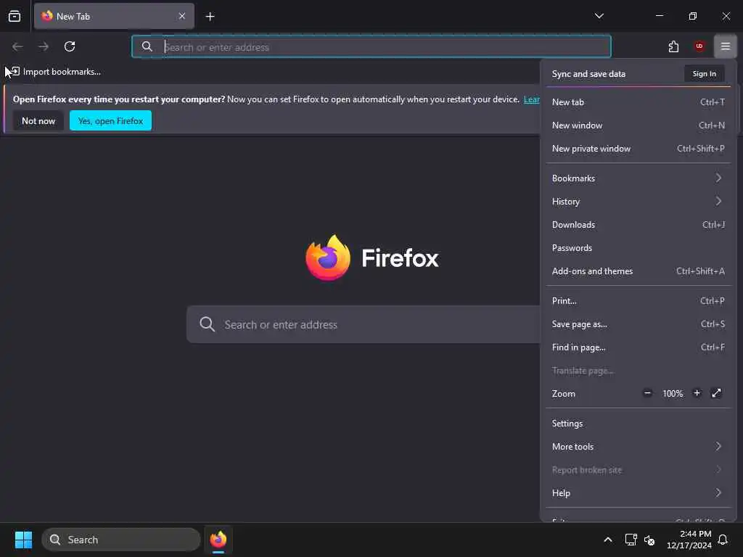Dismiss prompt with Not now

pos(38,121)
